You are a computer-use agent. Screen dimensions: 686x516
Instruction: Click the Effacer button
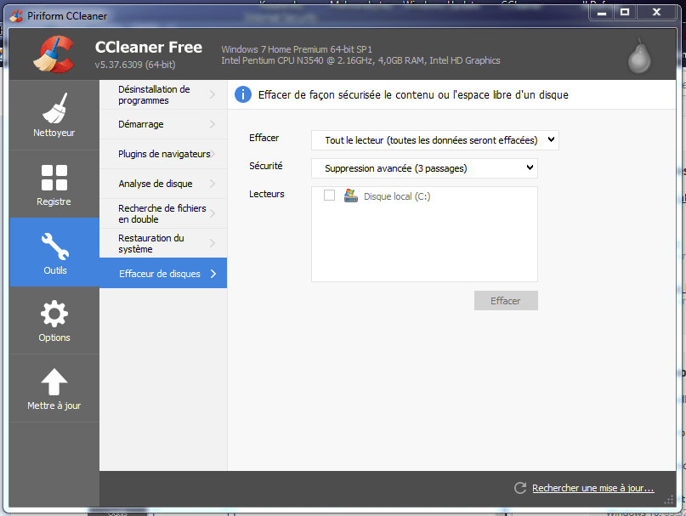(506, 301)
